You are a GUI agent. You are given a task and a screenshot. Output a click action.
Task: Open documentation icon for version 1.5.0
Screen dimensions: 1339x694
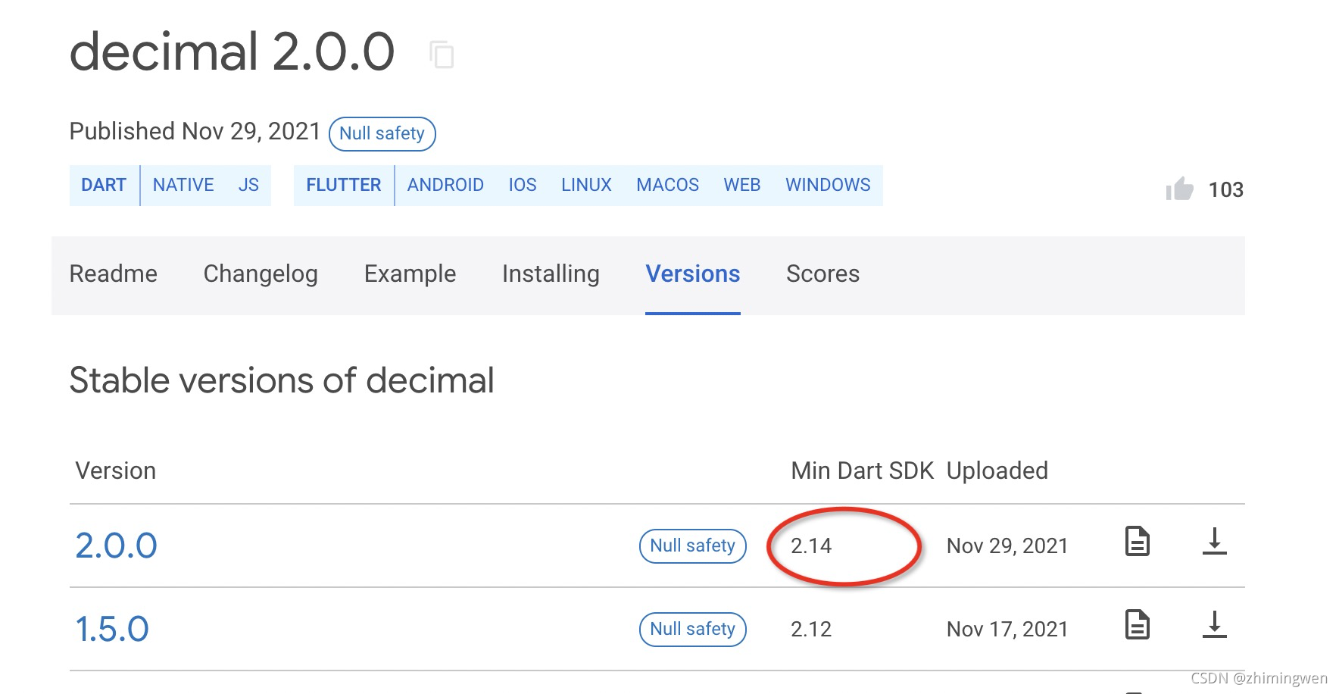pyautogui.click(x=1137, y=624)
